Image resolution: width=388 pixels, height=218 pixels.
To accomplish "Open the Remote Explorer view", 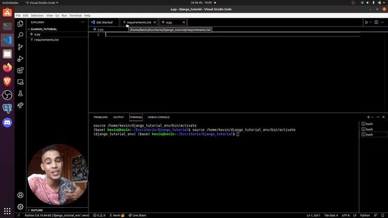I will tap(20, 82).
